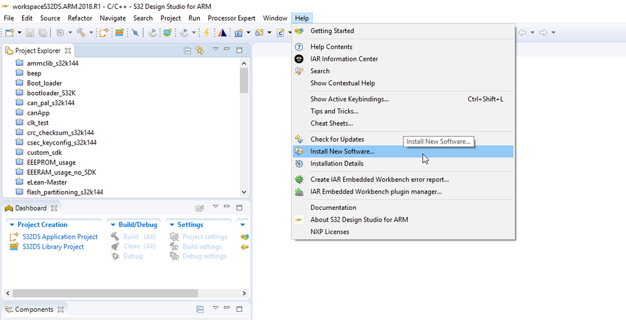The height and width of the screenshot is (320, 626).
Task: Select Installation Details menu entry
Action: click(403, 163)
